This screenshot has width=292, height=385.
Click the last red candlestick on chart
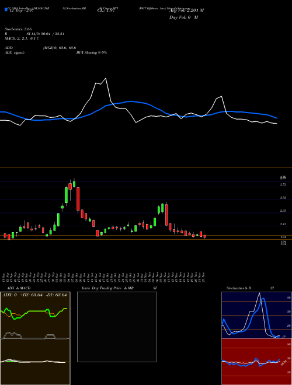click(x=204, y=236)
